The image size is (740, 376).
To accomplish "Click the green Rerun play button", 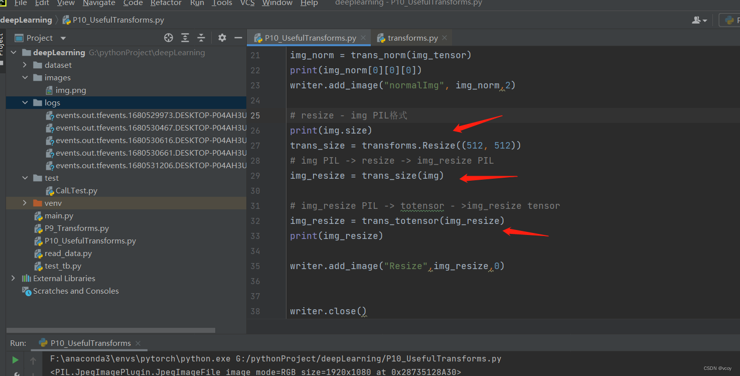I will 15,360.
